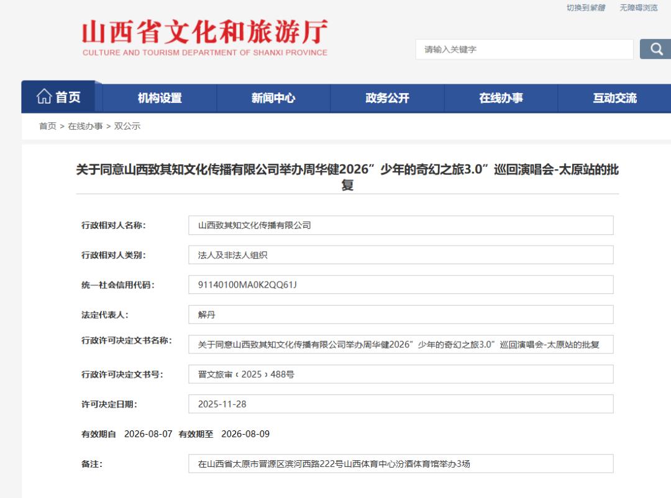Open the 新闻中心 menu tab
The height and width of the screenshot is (498, 671).
click(x=273, y=98)
